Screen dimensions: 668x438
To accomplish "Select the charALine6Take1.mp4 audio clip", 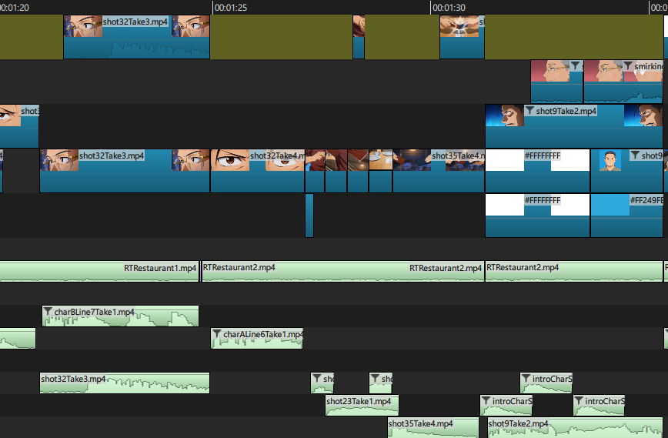I will coord(257,338).
